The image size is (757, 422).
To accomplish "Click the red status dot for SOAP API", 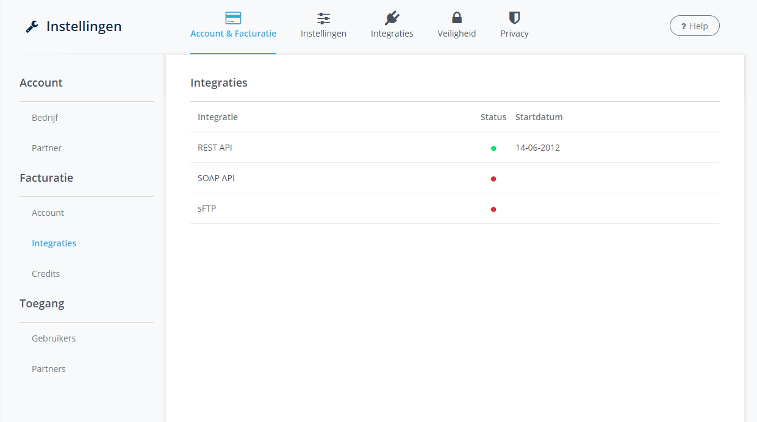I will point(493,179).
